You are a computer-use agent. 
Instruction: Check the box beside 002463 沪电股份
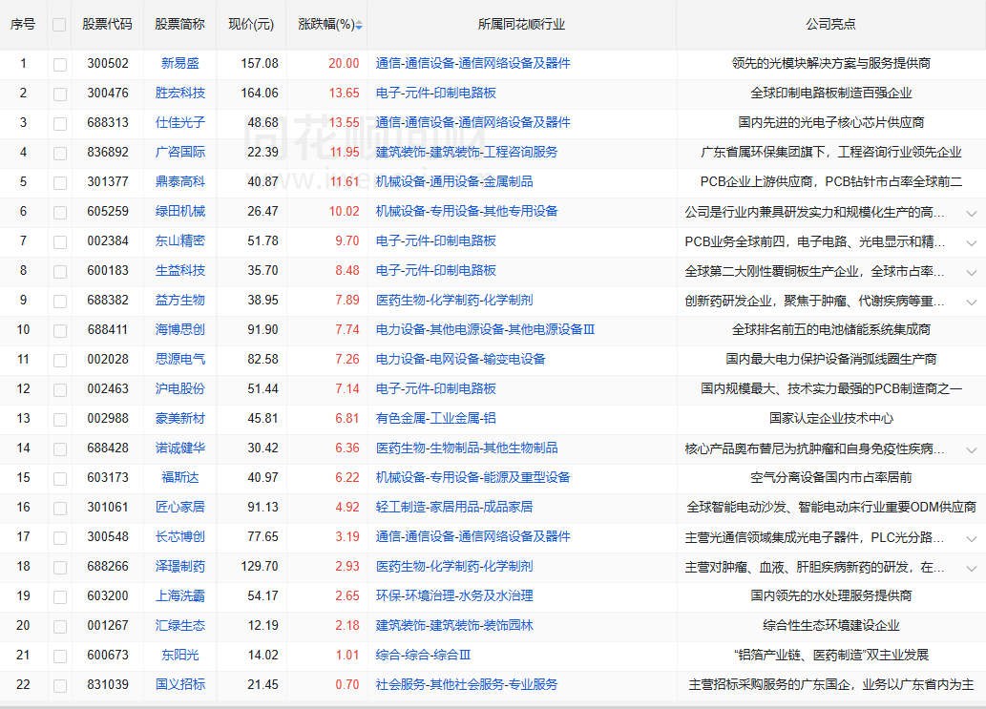point(60,389)
